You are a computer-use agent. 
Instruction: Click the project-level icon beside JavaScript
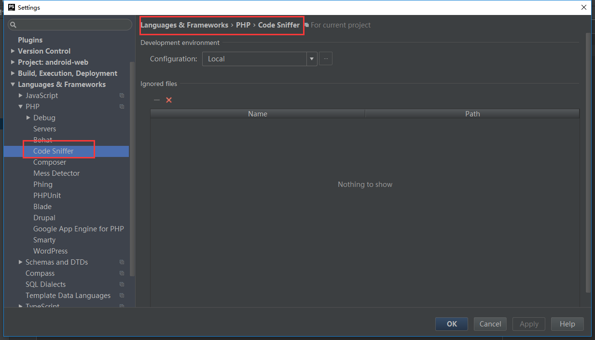click(122, 96)
